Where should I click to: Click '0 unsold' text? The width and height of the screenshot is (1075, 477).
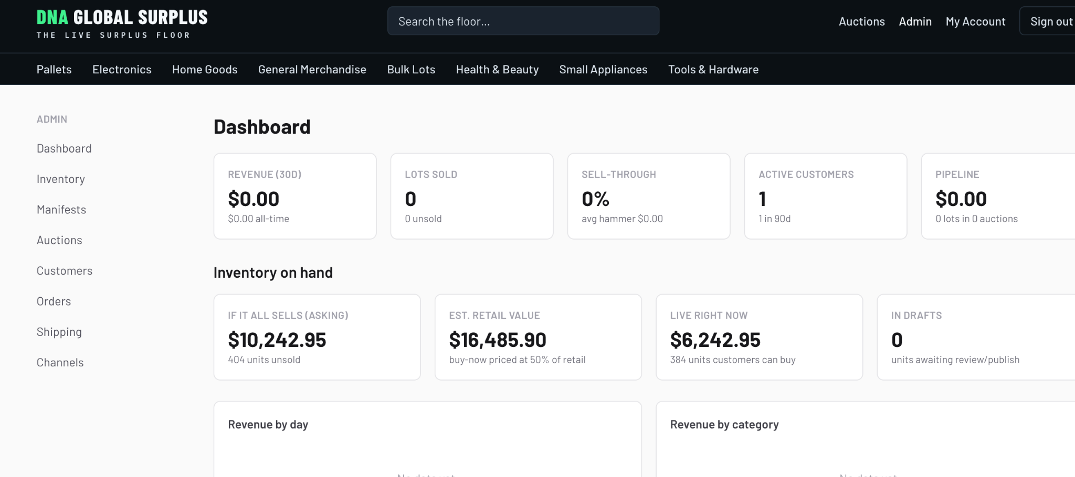423,219
